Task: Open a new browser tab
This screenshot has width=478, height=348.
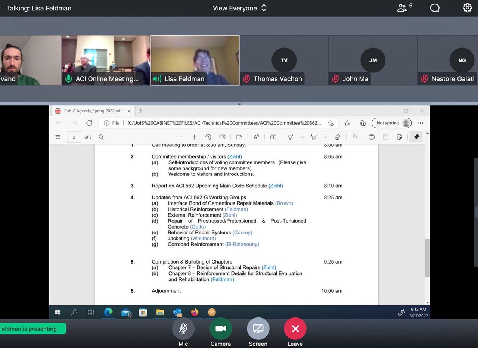Action: pyautogui.click(x=141, y=111)
